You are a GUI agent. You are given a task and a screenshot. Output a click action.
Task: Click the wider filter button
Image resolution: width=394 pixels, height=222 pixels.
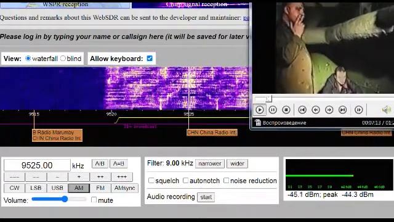pos(237,163)
